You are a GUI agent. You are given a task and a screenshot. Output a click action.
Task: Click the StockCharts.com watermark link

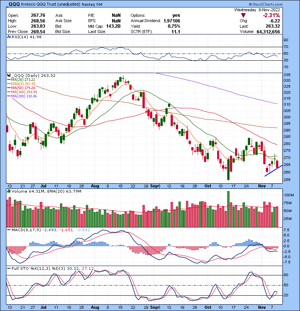point(265,4)
